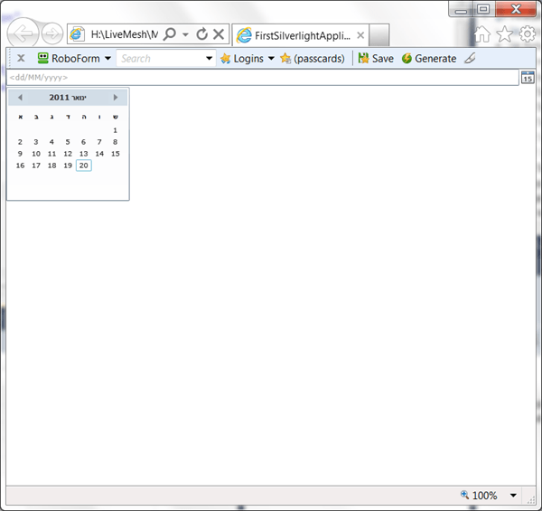The width and height of the screenshot is (542, 511).
Task: Click the Generate password button
Action: [429, 58]
